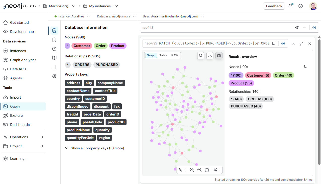The image size is (321, 184).
Task: Toggle fullscreen for the result frame
Action: 301,43
